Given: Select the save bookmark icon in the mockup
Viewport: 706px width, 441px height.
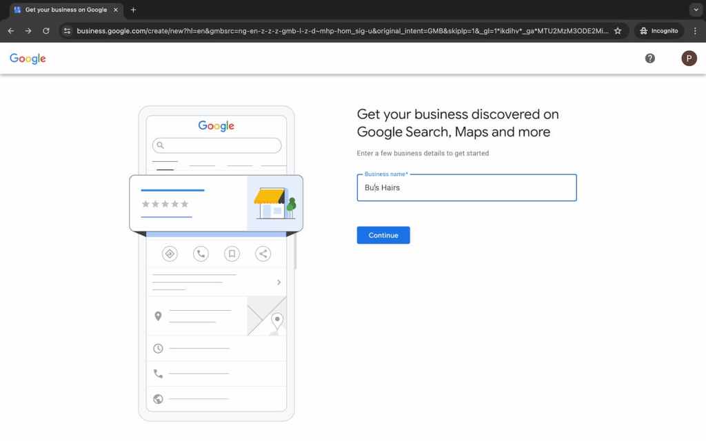Looking at the screenshot, I should pyautogui.click(x=232, y=254).
